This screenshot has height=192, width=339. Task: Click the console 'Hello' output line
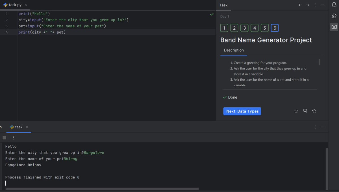11,146
